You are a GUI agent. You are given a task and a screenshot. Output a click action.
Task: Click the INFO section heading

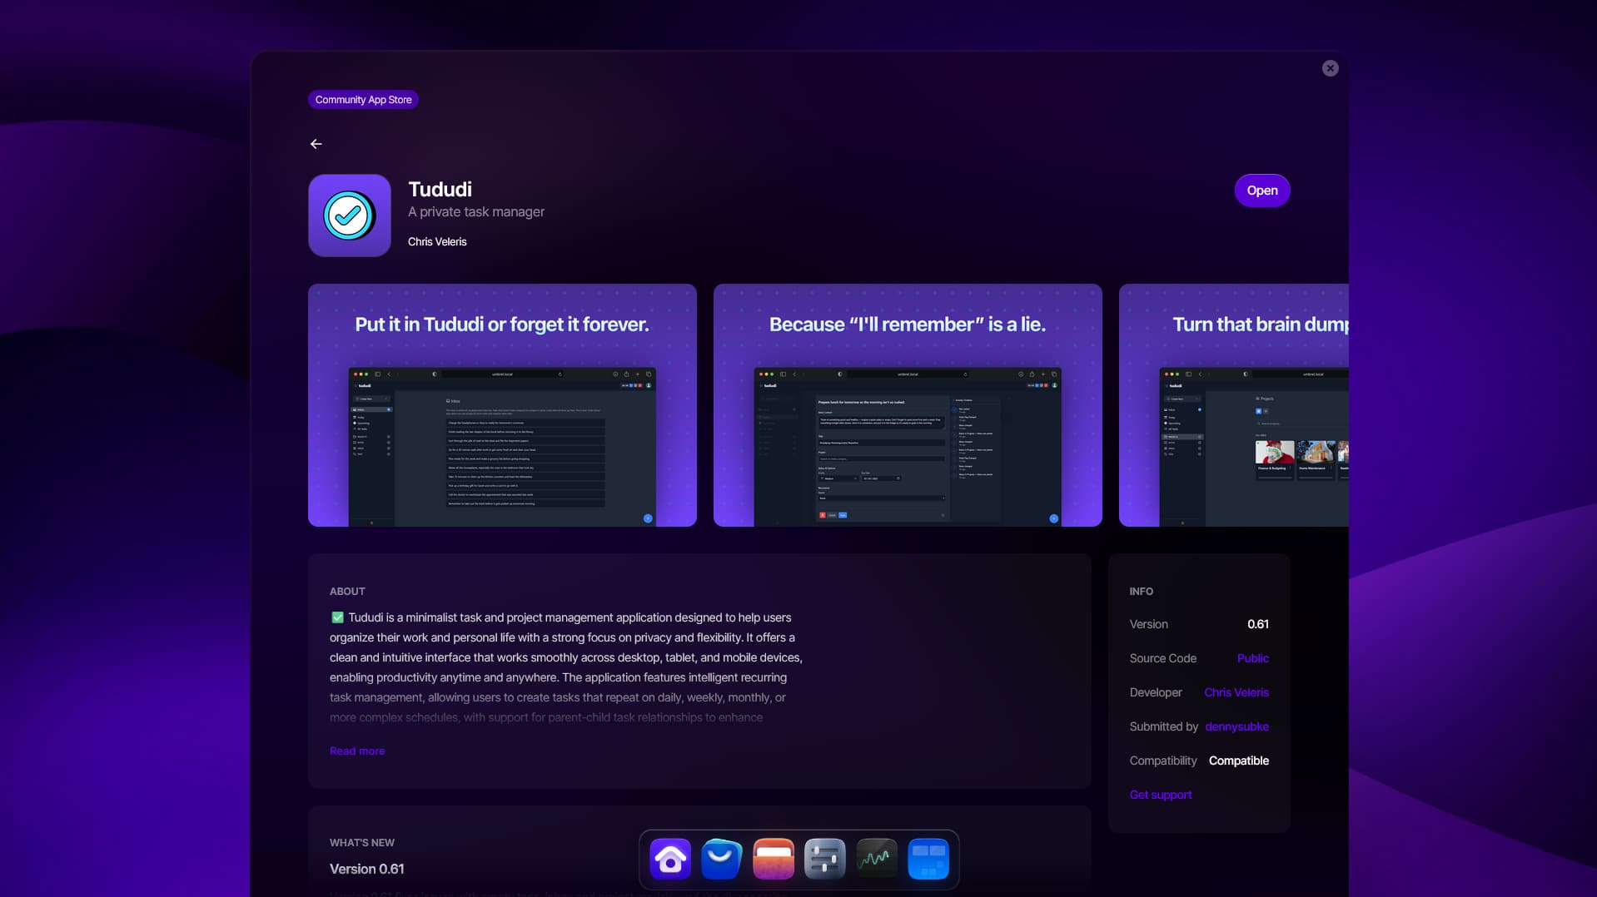(1142, 591)
